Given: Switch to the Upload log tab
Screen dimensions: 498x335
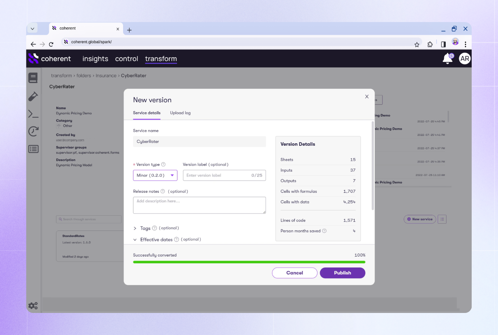Looking at the screenshot, I should [180, 113].
